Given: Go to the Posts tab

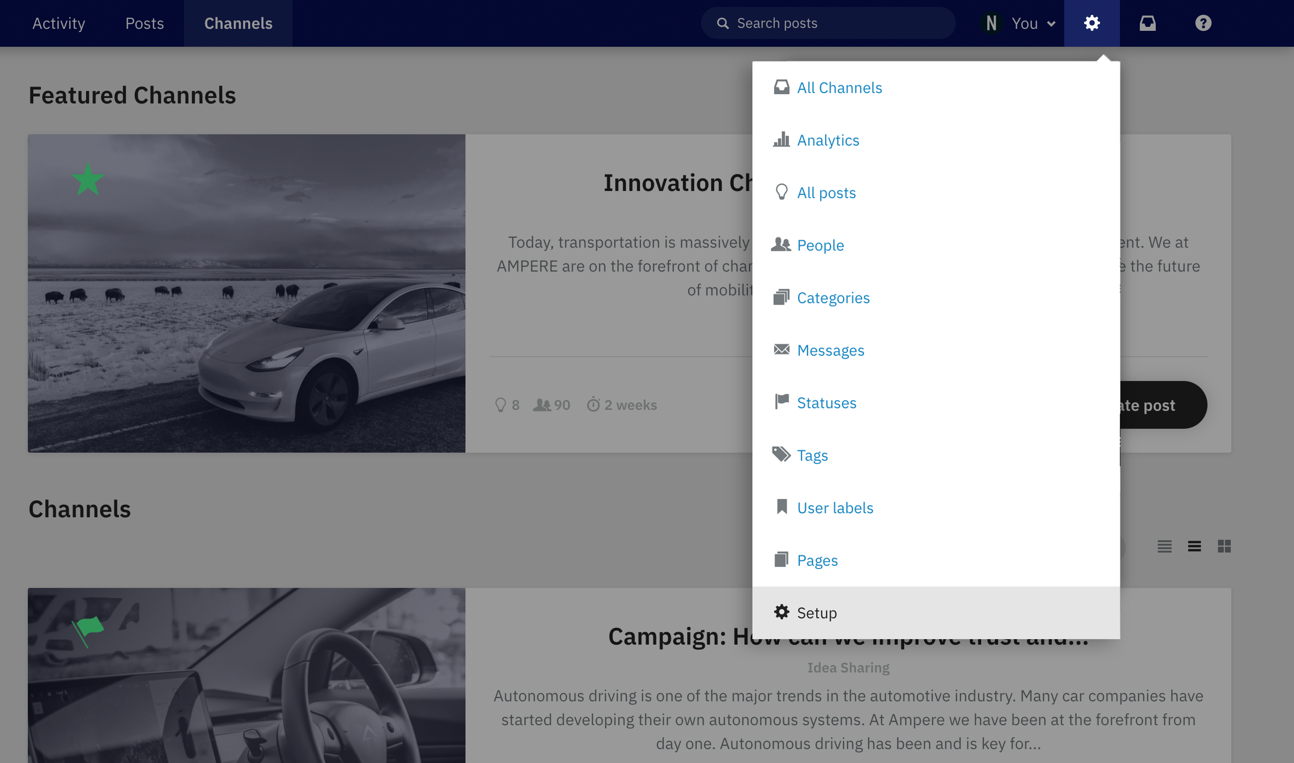Looking at the screenshot, I should click(144, 23).
